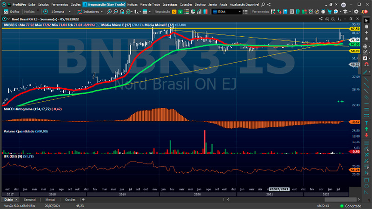Image resolution: width=372 pixels, height=209 pixels.
Task: Open the Ajuda menu
Action: pyautogui.click(x=223, y=5)
